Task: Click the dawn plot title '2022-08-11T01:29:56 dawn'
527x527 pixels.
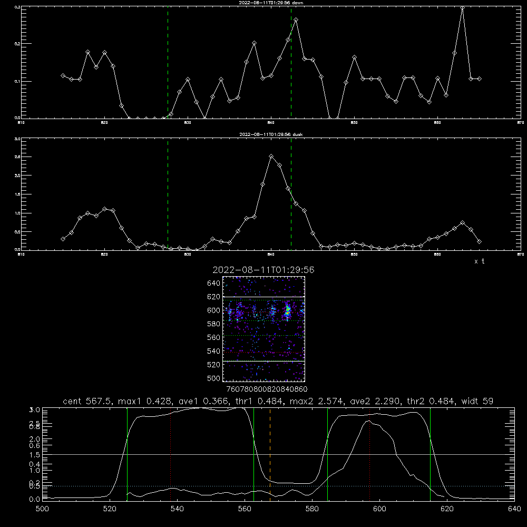Action: tap(271, 3)
